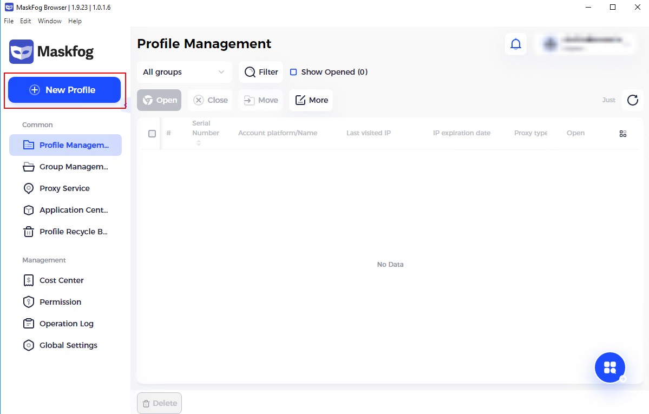This screenshot has height=414, width=649.
Task: Click the New Profile button
Action: point(64,90)
